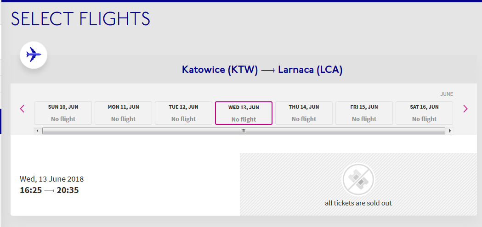Click the Katowice (KTW) route text
Viewport: 482px width, 227px height.
220,70
